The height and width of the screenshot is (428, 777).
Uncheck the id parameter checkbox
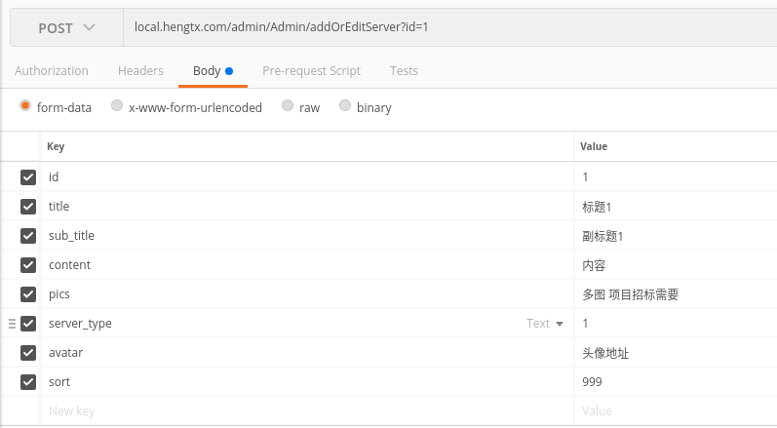[28, 177]
